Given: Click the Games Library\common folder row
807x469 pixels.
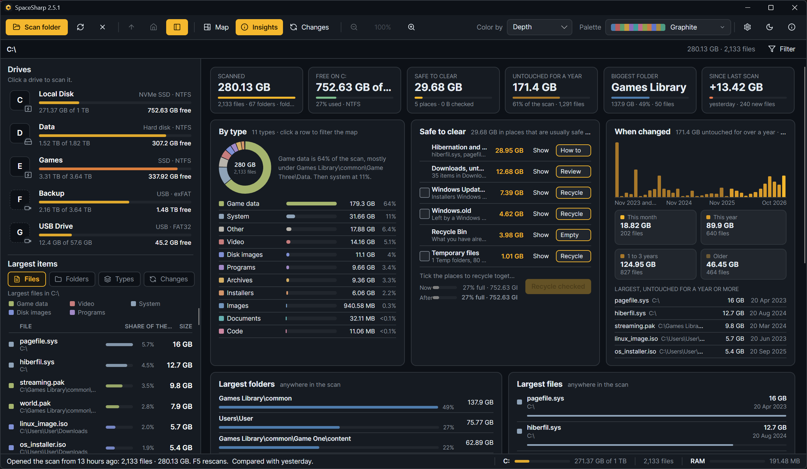Looking at the screenshot, I should (356, 403).
